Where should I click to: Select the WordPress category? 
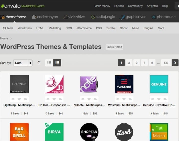(25, 28)
